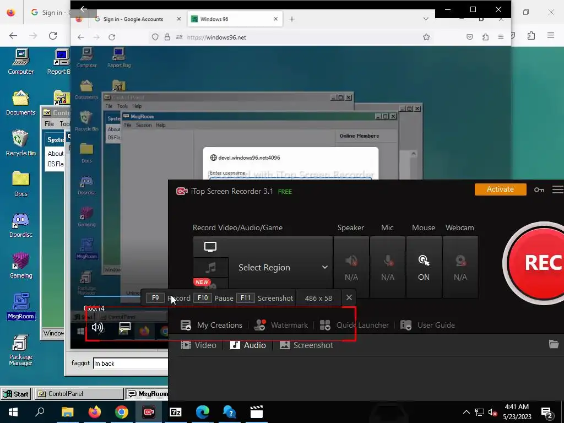
Task: Open outer browser hamburger application menu
Action: coord(551,35)
